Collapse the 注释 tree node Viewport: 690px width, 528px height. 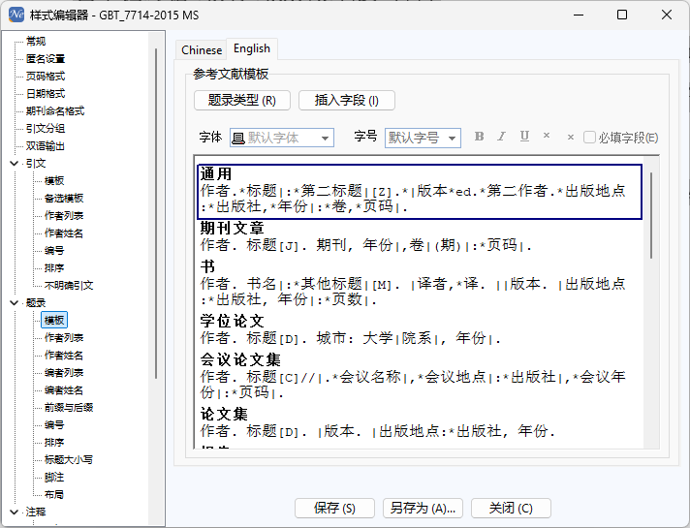pos(15,512)
